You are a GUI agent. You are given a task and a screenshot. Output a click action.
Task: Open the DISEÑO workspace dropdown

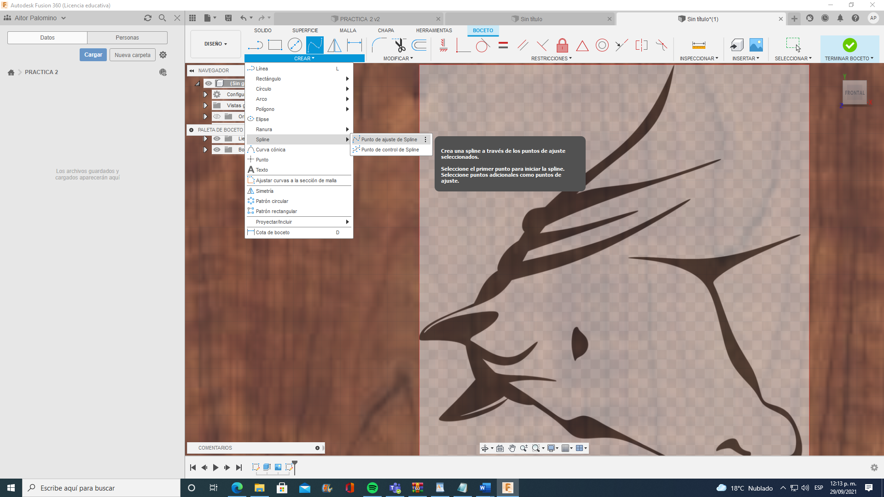[x=215, y=44]
